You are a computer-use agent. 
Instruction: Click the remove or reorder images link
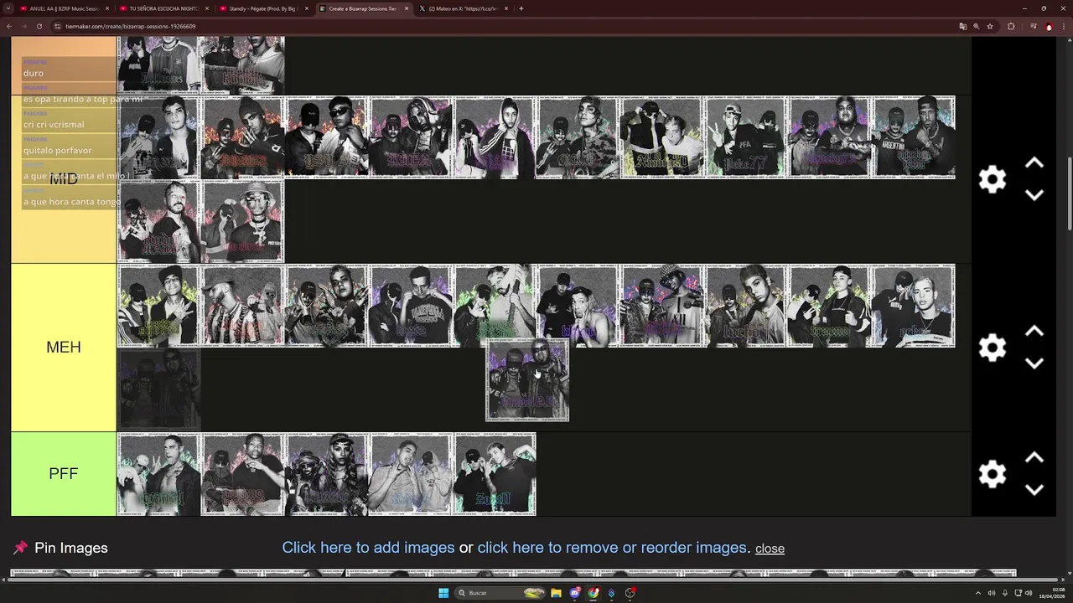coord(612,548)
